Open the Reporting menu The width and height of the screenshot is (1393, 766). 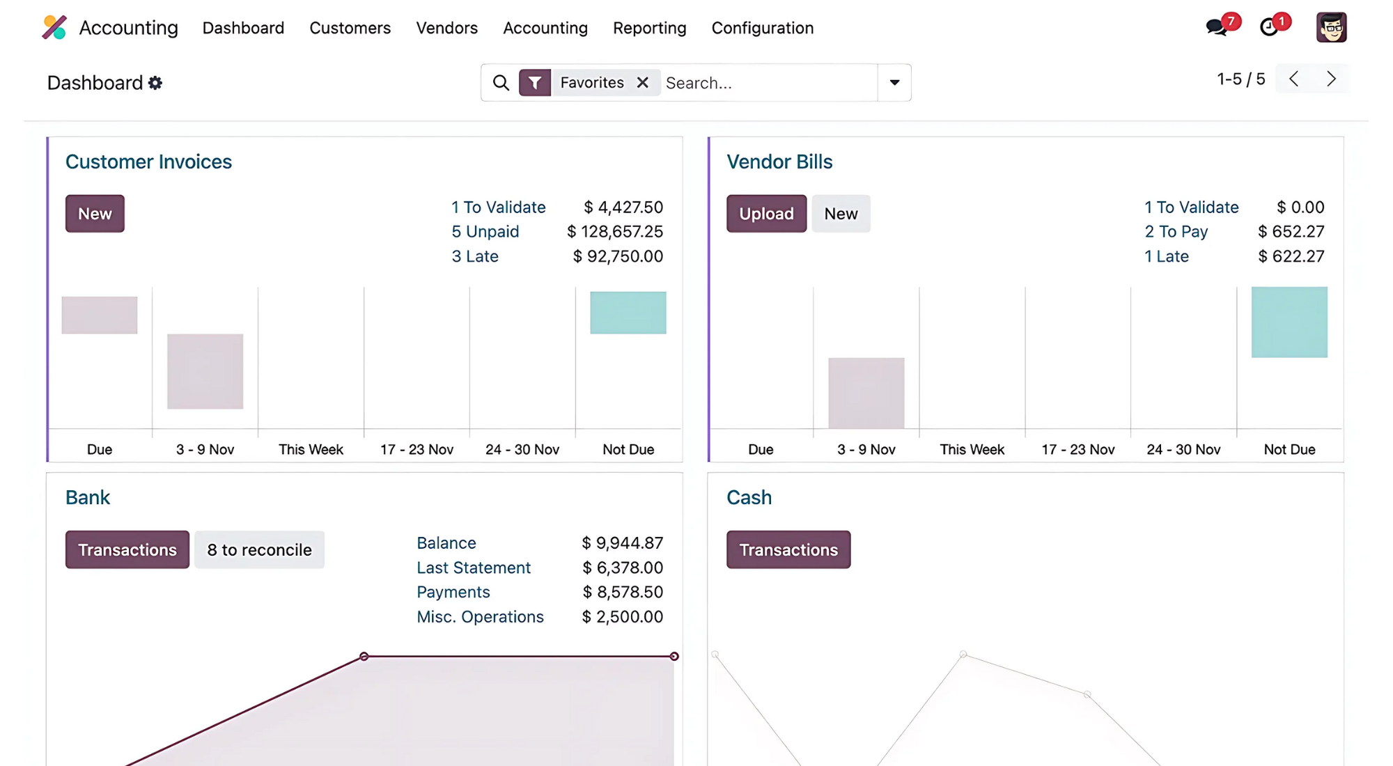[649, 28]
